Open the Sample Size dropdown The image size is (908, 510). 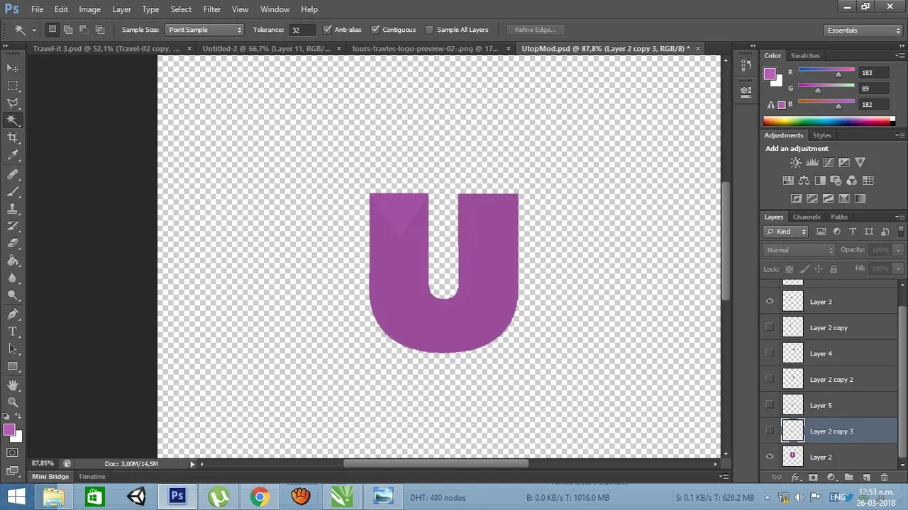(204, 30)
